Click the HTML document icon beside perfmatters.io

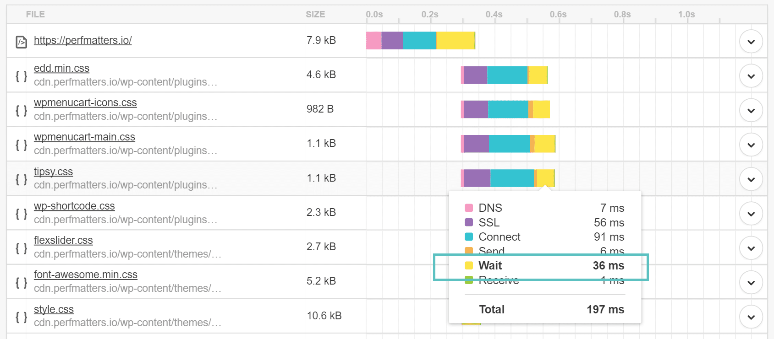21,42
